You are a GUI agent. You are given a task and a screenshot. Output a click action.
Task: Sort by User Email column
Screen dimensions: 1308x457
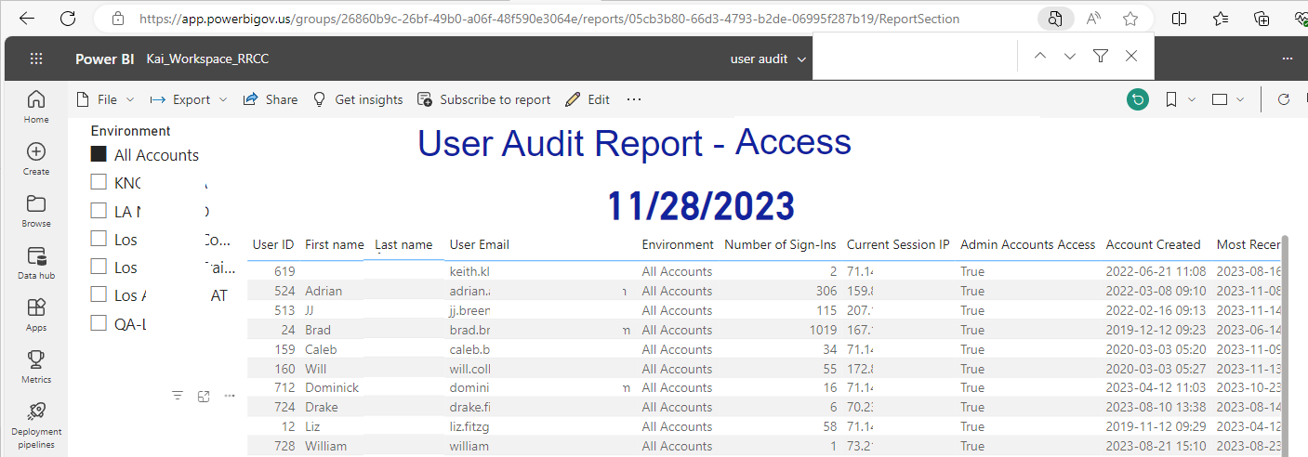pyautogui.click(x=480, y=245)
